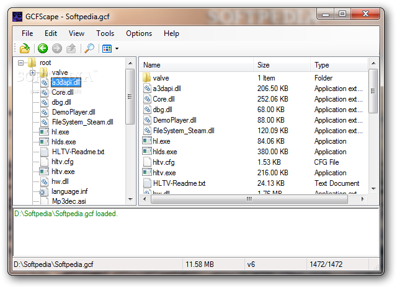The image size is (397, 288).
Task: Click valve folder icon in file list
Action: tap(147, 78)
